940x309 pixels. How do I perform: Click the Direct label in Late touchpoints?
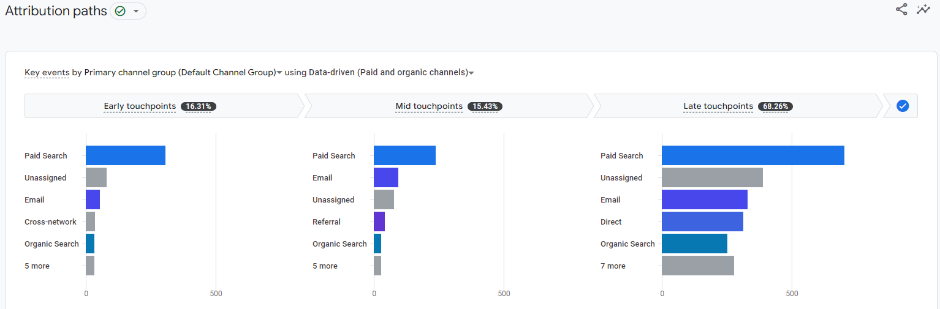point(611,222)
